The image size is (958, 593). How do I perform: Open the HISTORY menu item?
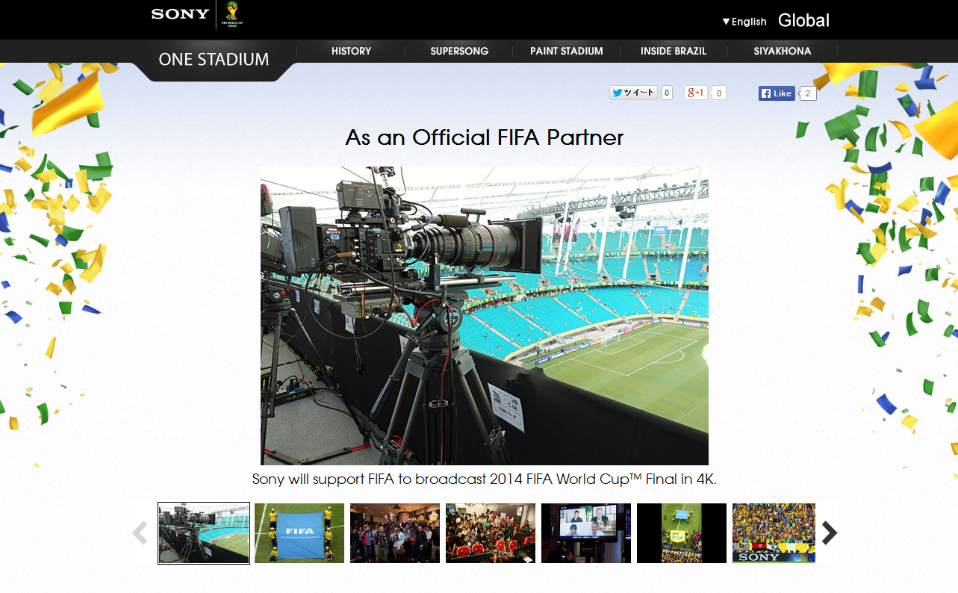pyautogui.click(x=351, y=51)
